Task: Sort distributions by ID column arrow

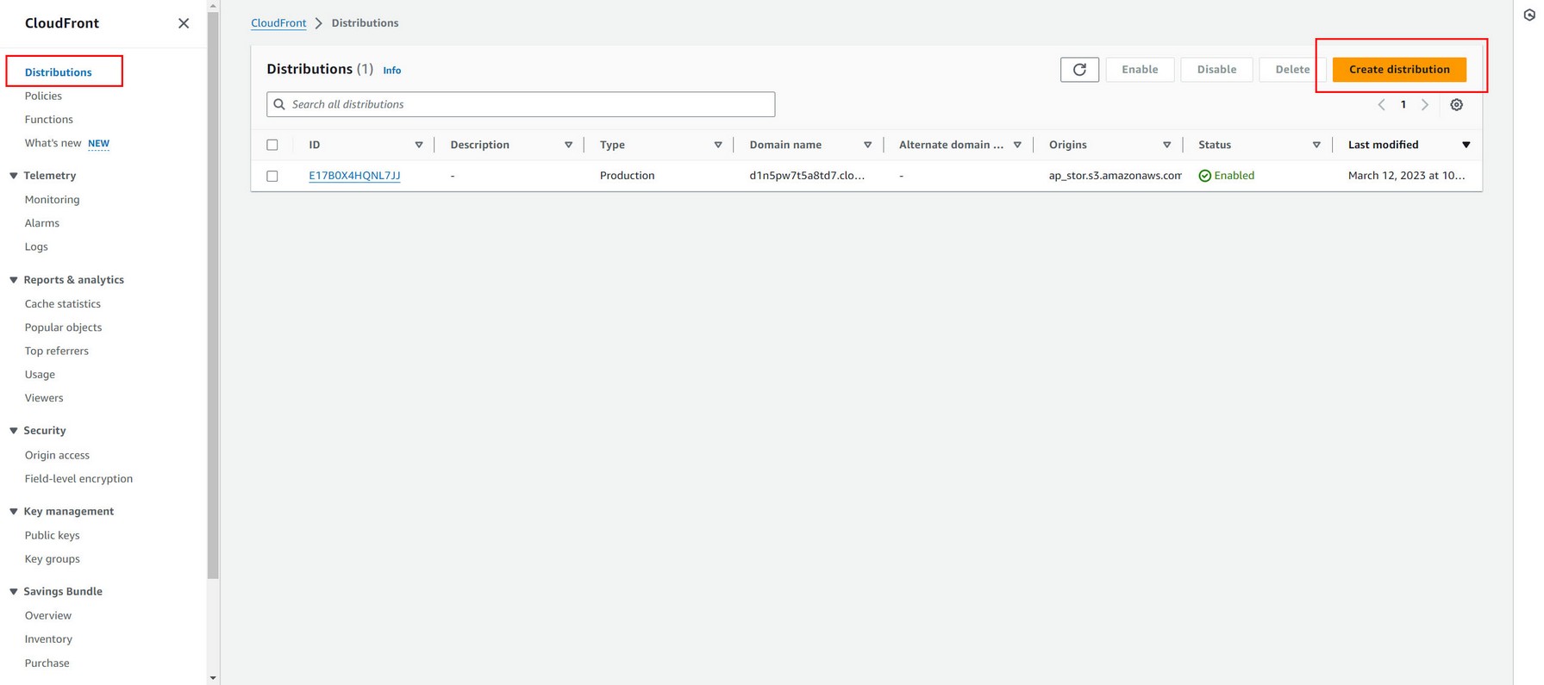Action: click(x=419, y=145)
